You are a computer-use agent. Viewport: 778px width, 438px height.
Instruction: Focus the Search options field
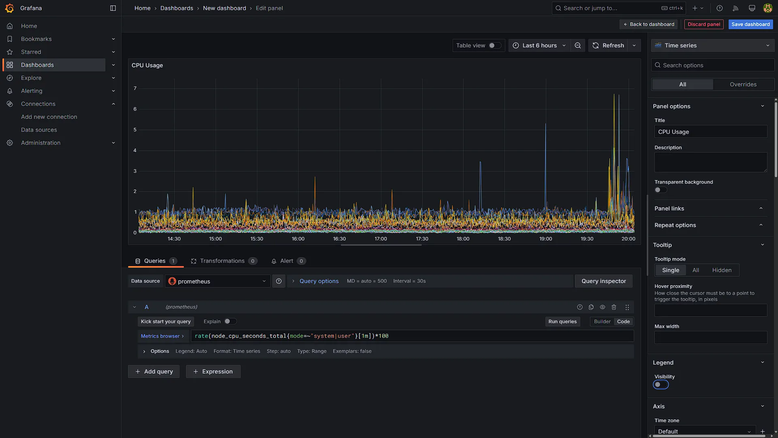click(713, 65)
